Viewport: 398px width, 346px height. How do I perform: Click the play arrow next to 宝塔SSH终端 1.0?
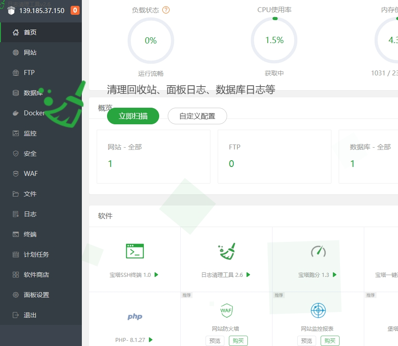pos(157,275)
